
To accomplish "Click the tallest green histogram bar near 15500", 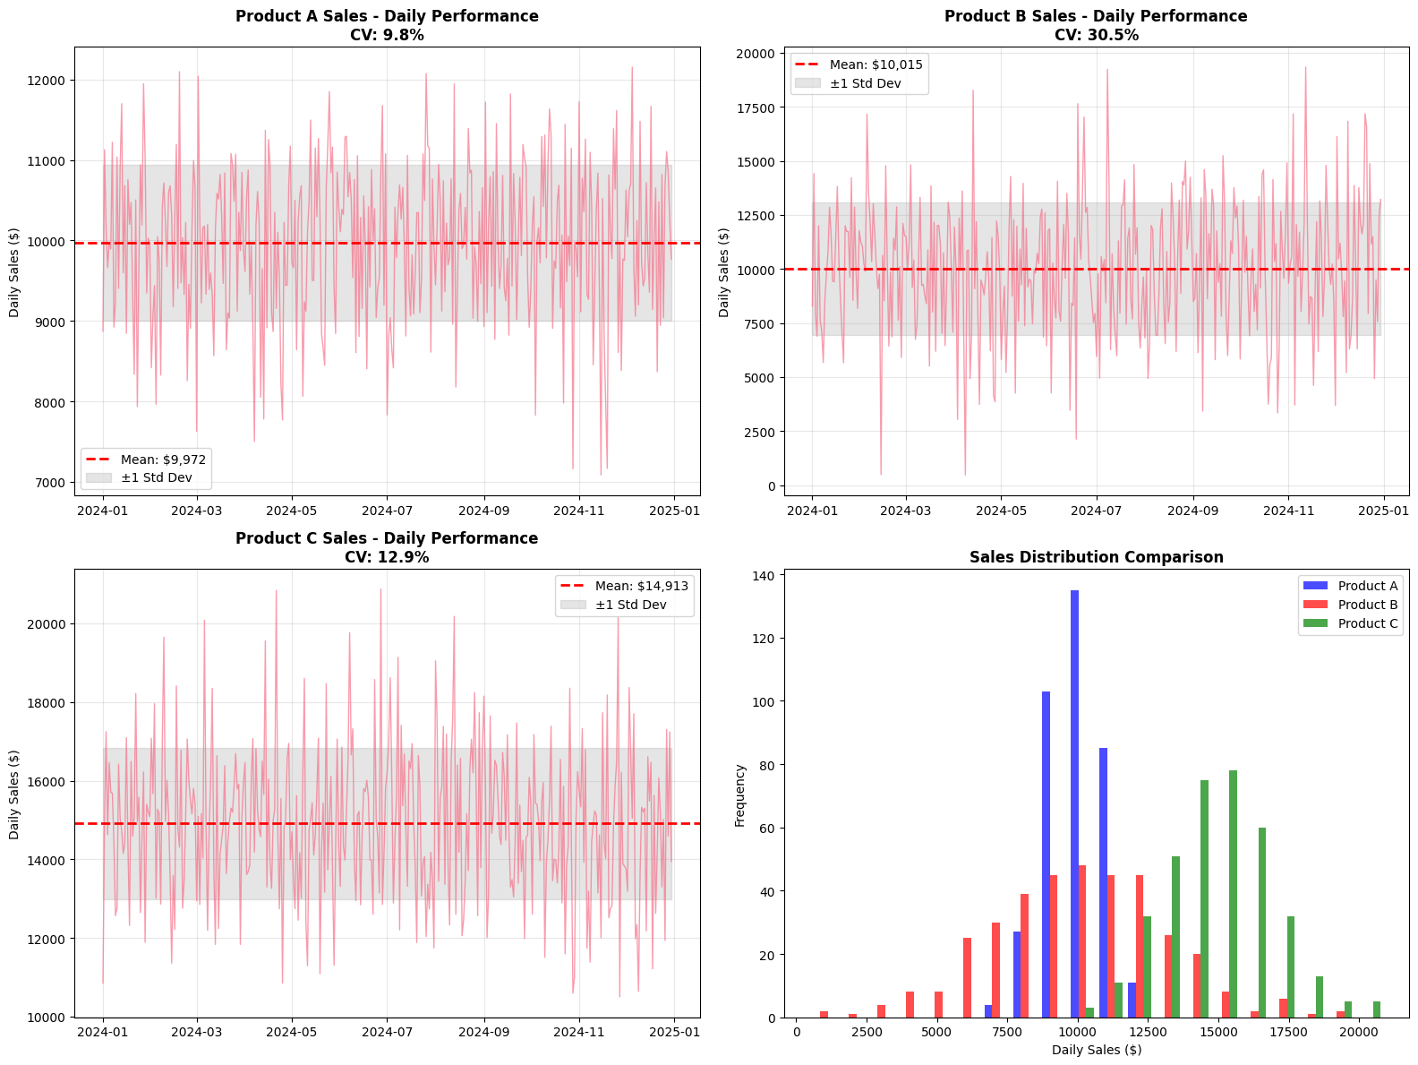I will pos(1233,894).
